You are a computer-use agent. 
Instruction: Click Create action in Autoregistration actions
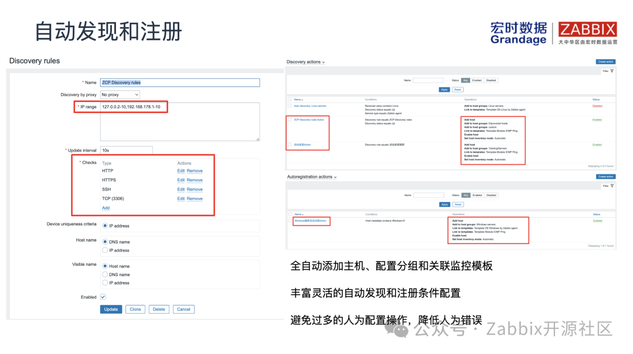(x=605, y=177)
